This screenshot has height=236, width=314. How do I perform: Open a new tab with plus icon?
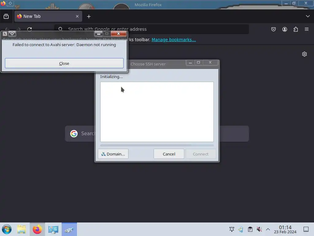[x=89, y=17]
